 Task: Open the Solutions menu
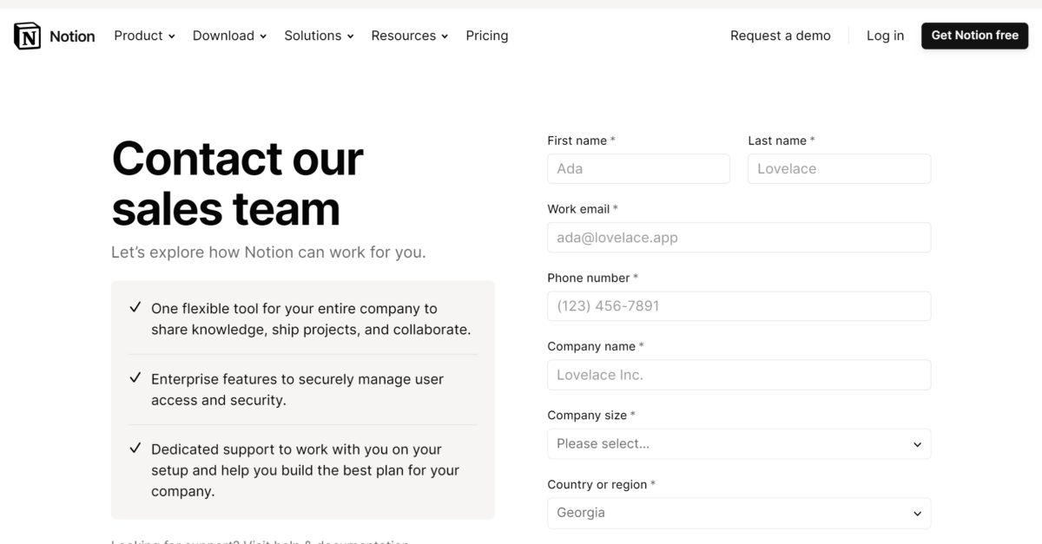point(313,36)
